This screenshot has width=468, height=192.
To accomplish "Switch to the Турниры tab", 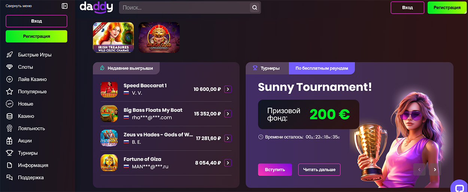I will 267,68.
